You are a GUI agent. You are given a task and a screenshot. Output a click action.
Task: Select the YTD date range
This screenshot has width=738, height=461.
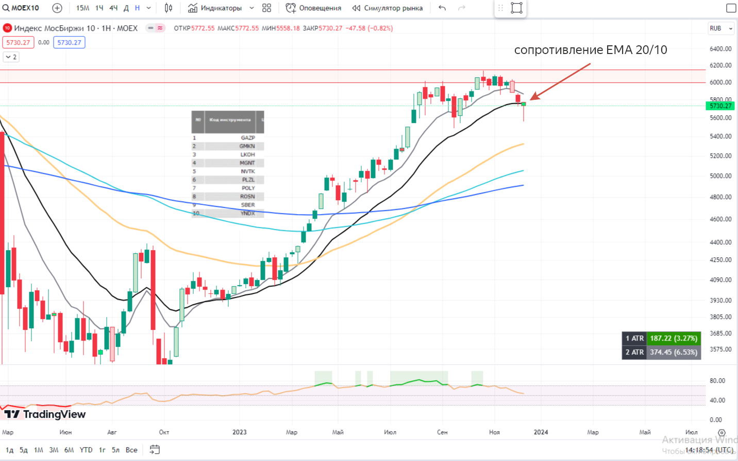[x=86, y=450]
